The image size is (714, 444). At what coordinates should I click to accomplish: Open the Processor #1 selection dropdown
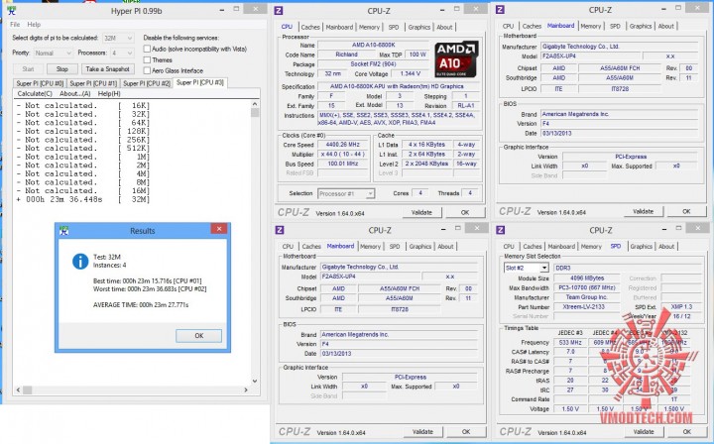(346, 194)
